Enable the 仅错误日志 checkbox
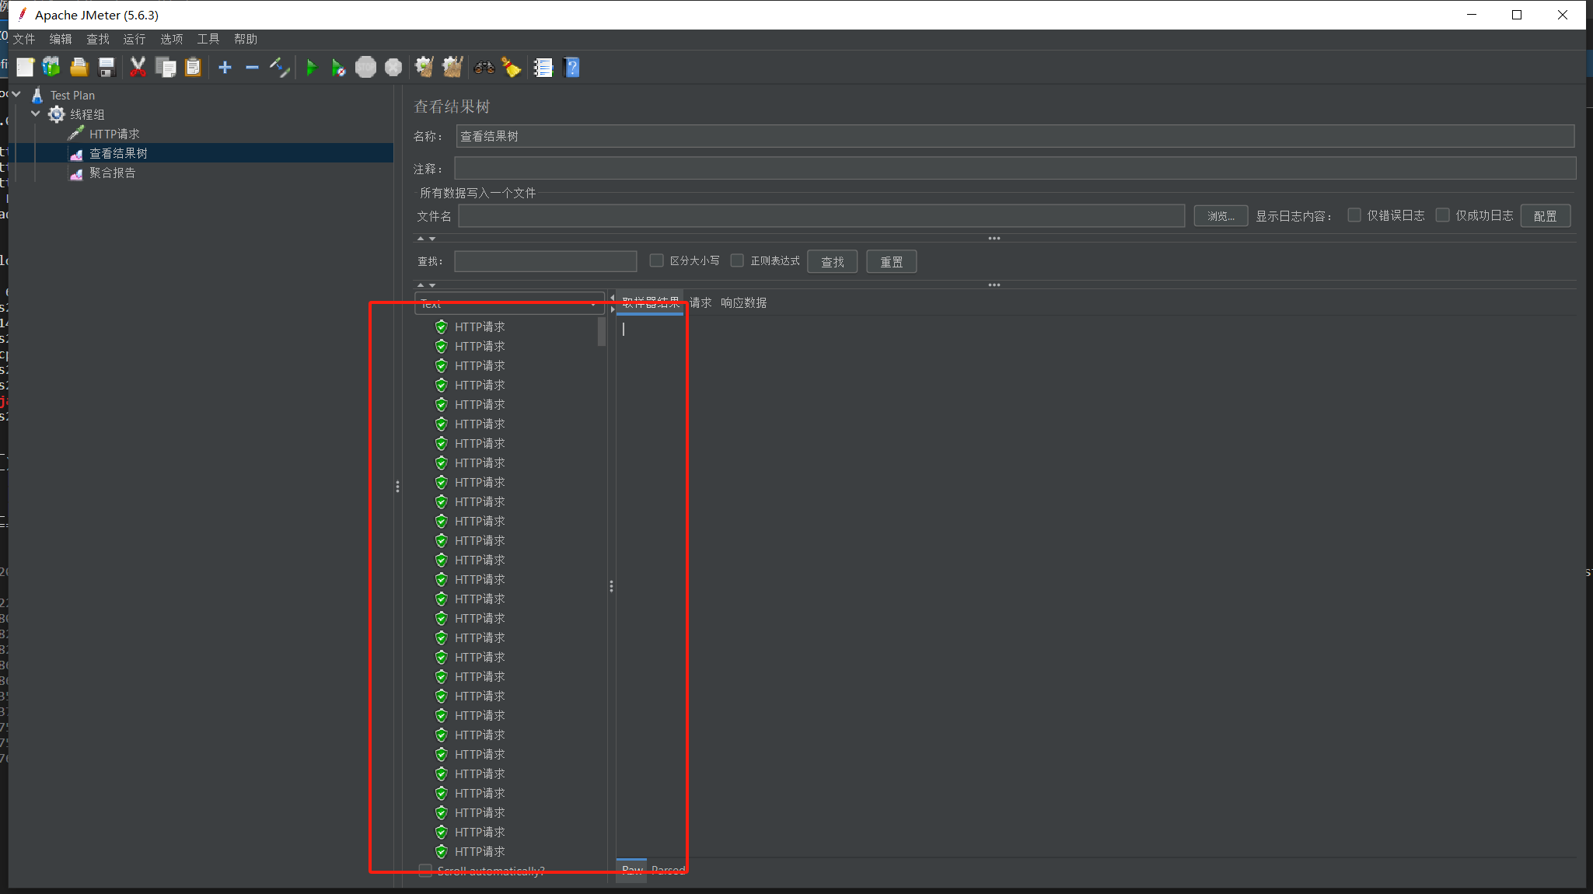Viewport: 1593px width, 894px height. tap(1354, 215)
